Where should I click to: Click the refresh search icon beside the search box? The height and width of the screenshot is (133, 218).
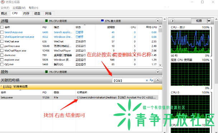pyautogui.click(x=151, y=80)
